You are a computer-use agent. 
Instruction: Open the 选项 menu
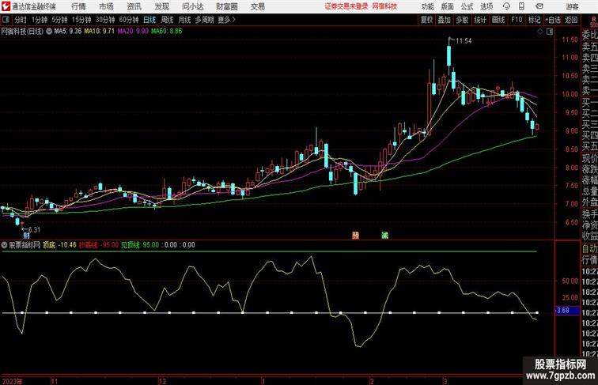(x=486, y=6)
